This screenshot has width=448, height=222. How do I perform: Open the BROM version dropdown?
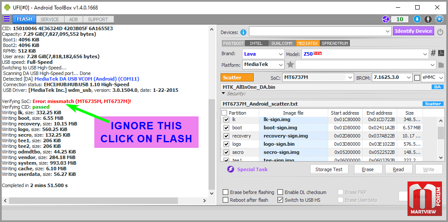pyautogui.click(x=392, y=77)
